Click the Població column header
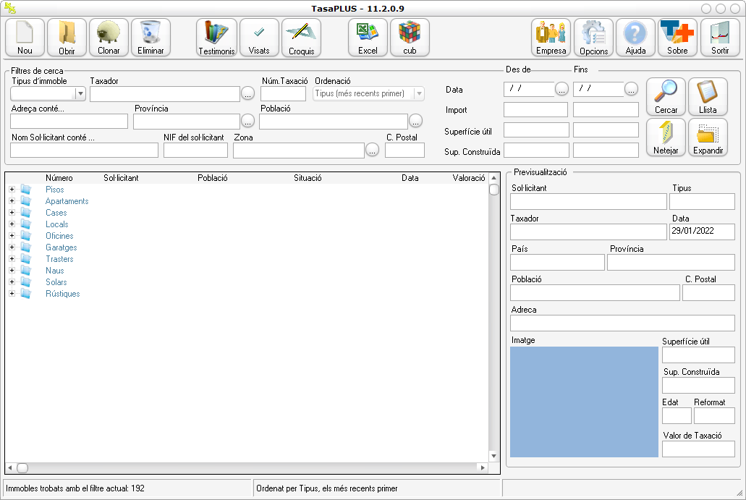Viewport: 746px width, 500px height. tap(213, 178)
